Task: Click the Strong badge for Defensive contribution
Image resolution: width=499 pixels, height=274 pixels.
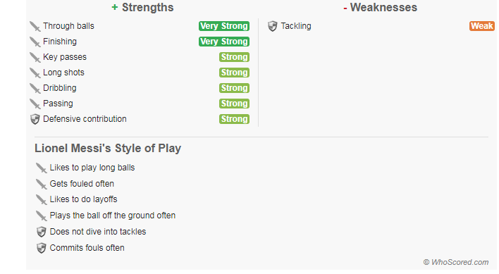Action: [x=234, y=119]
